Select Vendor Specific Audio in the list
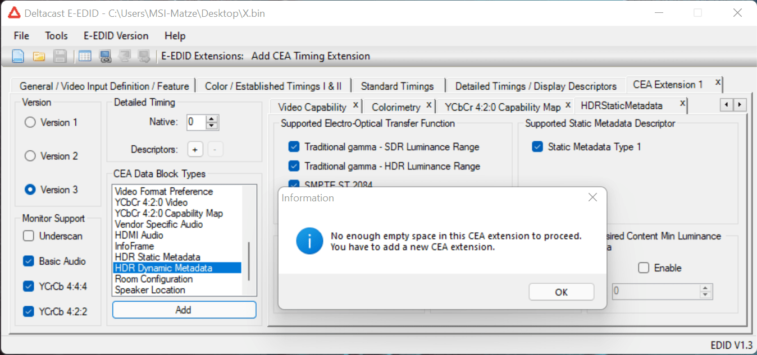 (177, 224)
